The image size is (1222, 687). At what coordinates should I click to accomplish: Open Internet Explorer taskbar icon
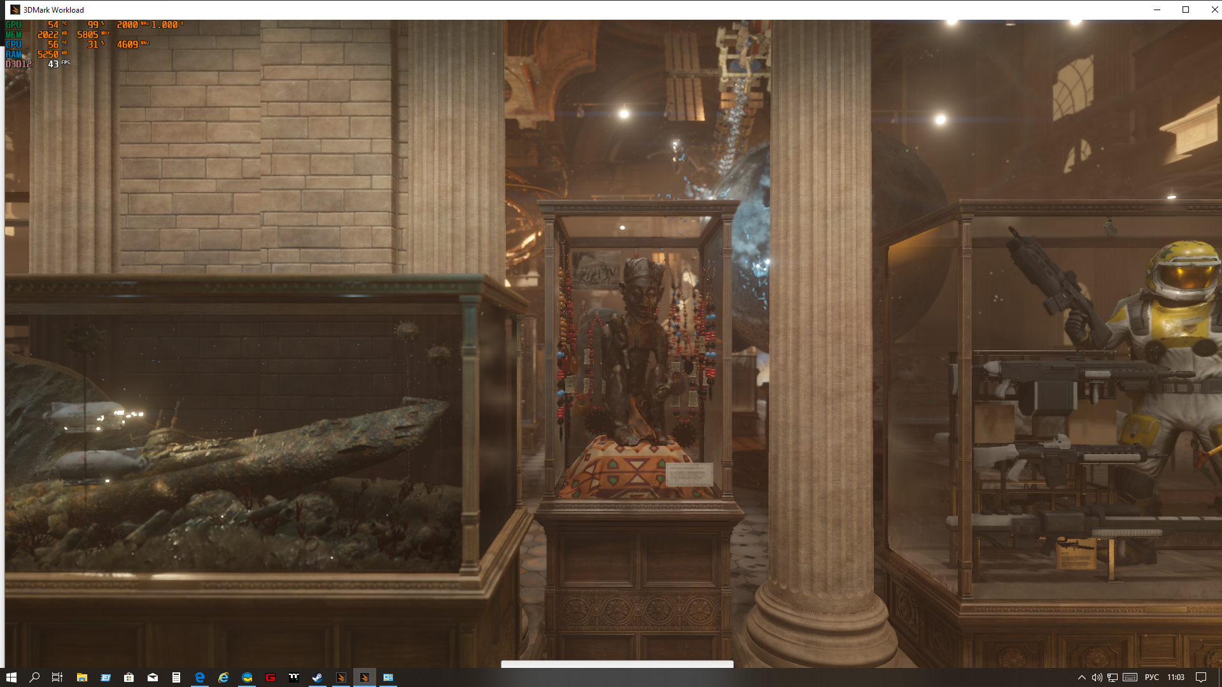(223, 677)
